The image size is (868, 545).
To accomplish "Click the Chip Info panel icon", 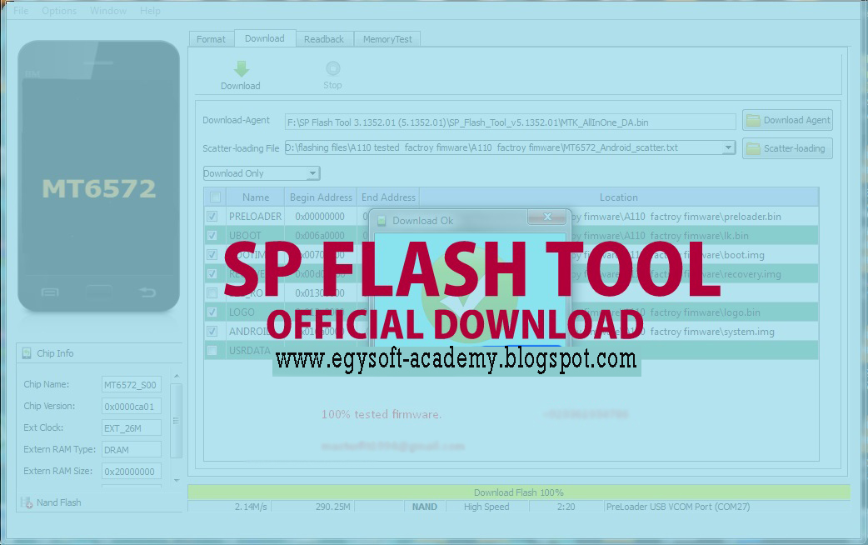I will pos(27,353).
